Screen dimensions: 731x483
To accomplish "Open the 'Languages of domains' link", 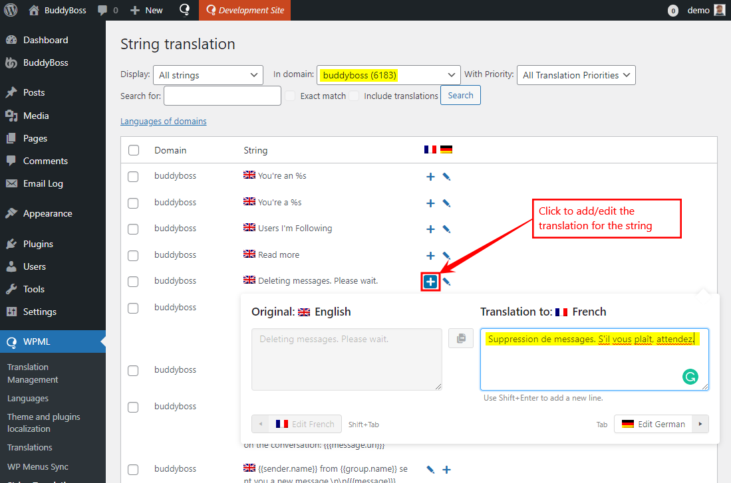I will point(163,122).
